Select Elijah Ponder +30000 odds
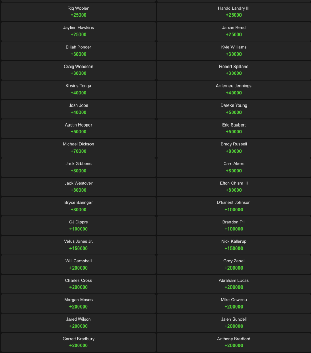The image size is (311, 353). tap(78, 51)
